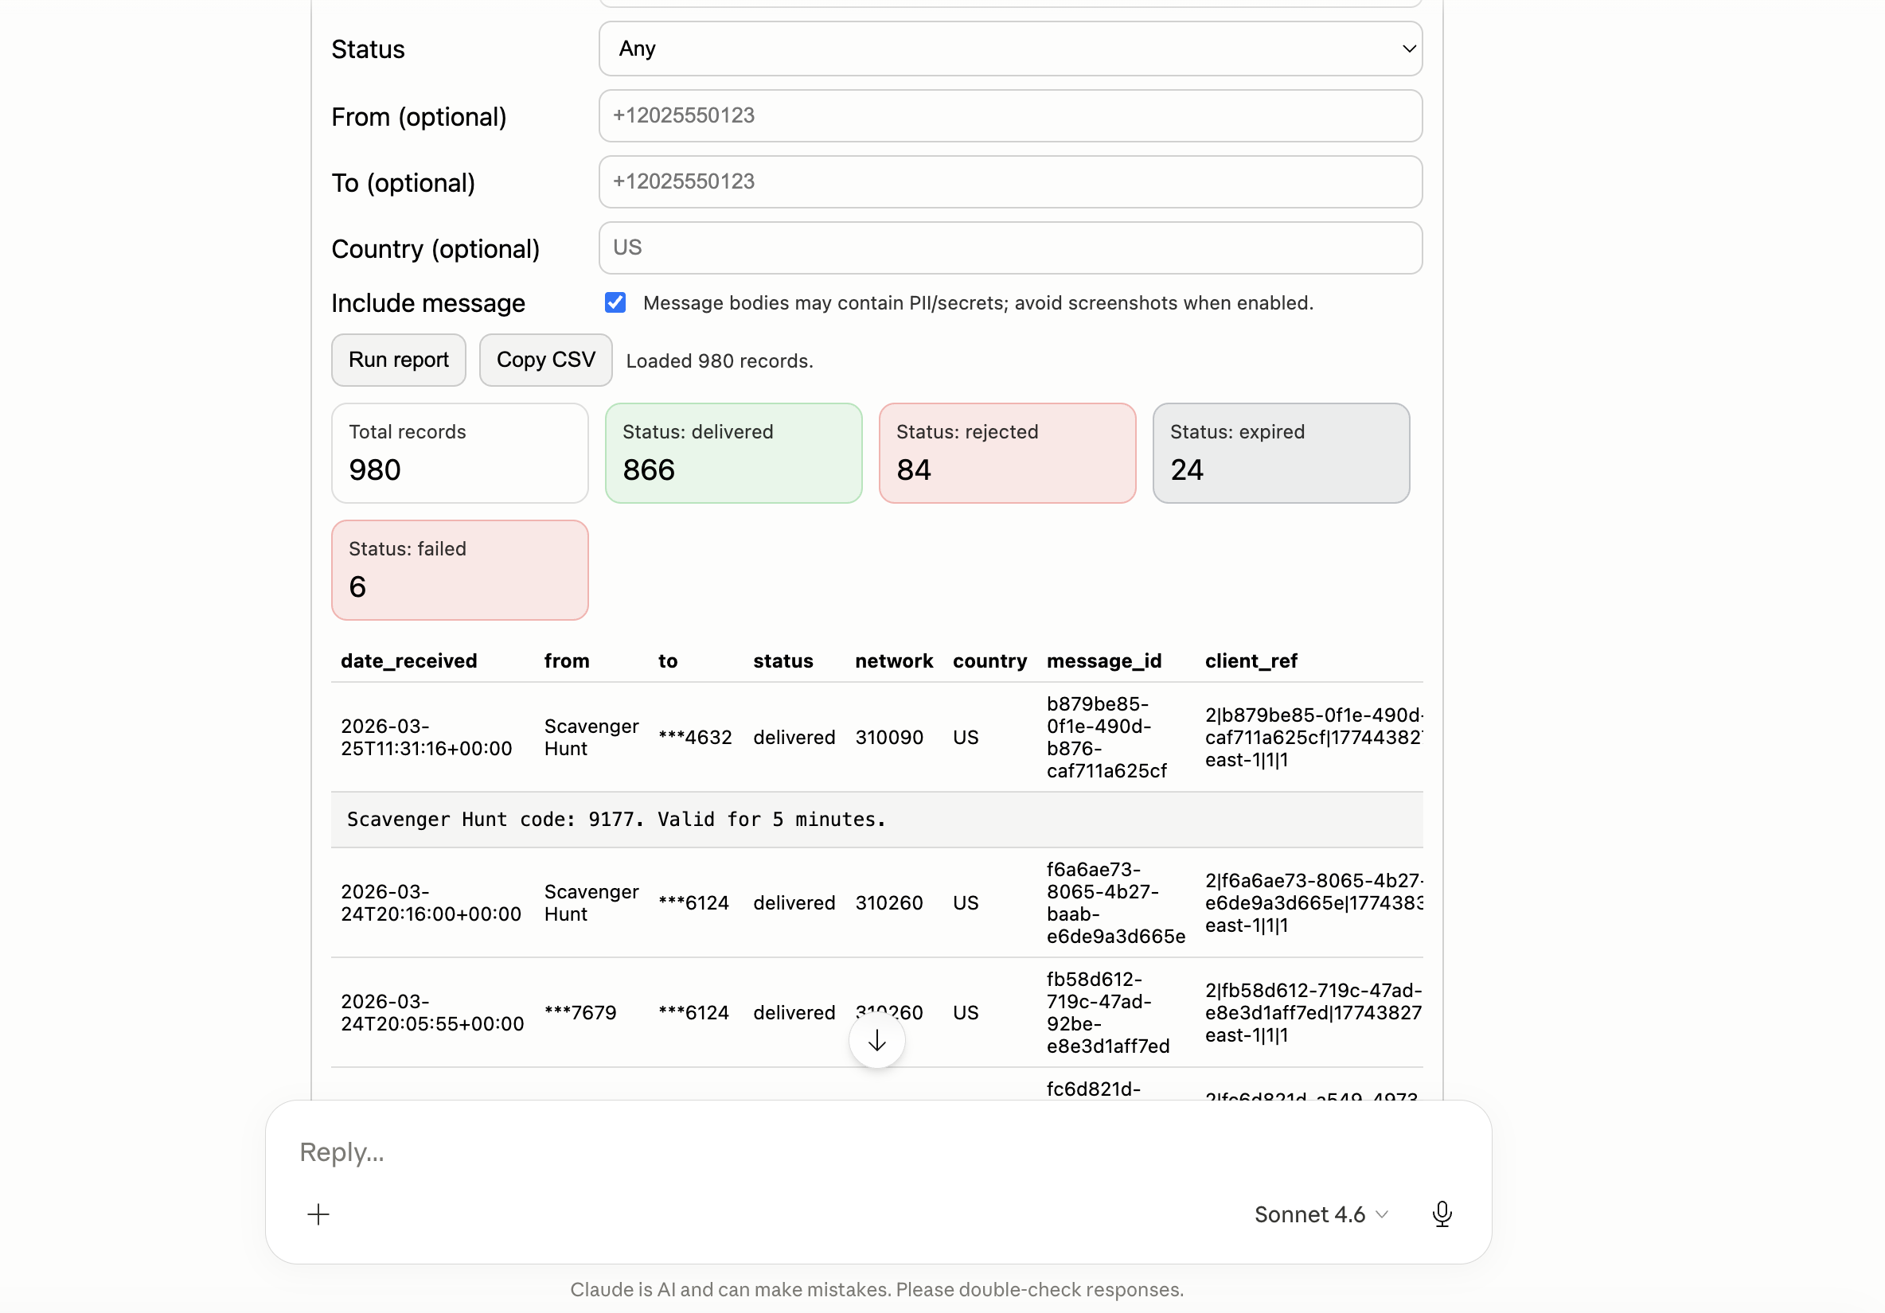Click the client_ref column header
The height and width of the screenshot is (1313, 1885).
[x=1251, y=660]
